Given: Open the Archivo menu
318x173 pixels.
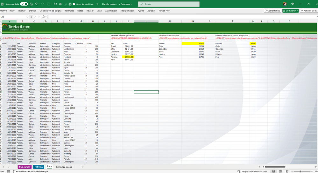Looking at the screenshot, I should (x=3, y=11).
